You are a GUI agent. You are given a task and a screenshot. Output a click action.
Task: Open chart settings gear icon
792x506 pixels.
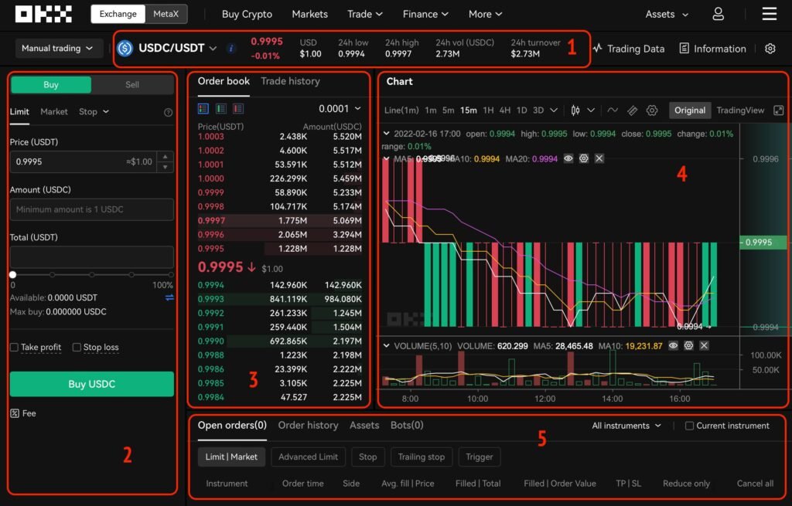click(652, 110)
